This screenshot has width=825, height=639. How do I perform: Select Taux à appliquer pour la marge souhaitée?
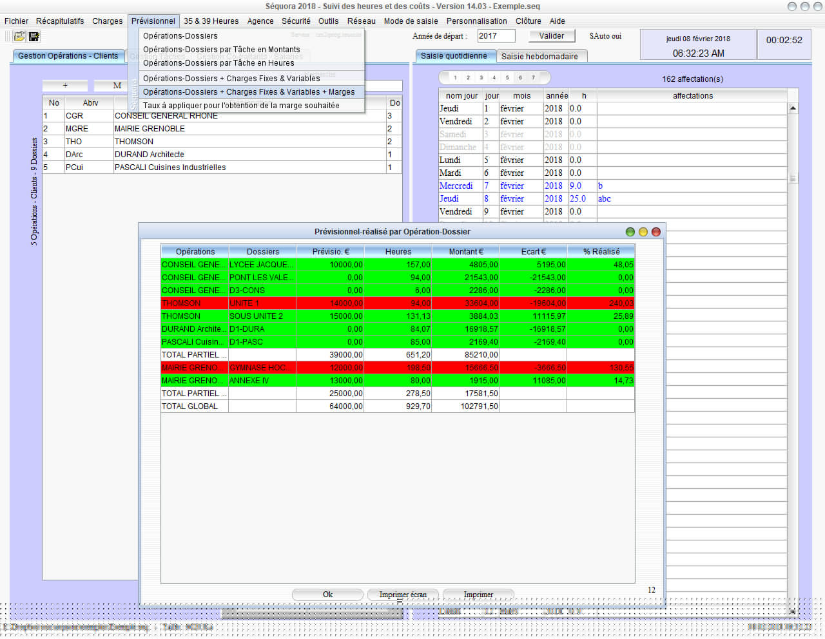(241, 106)
